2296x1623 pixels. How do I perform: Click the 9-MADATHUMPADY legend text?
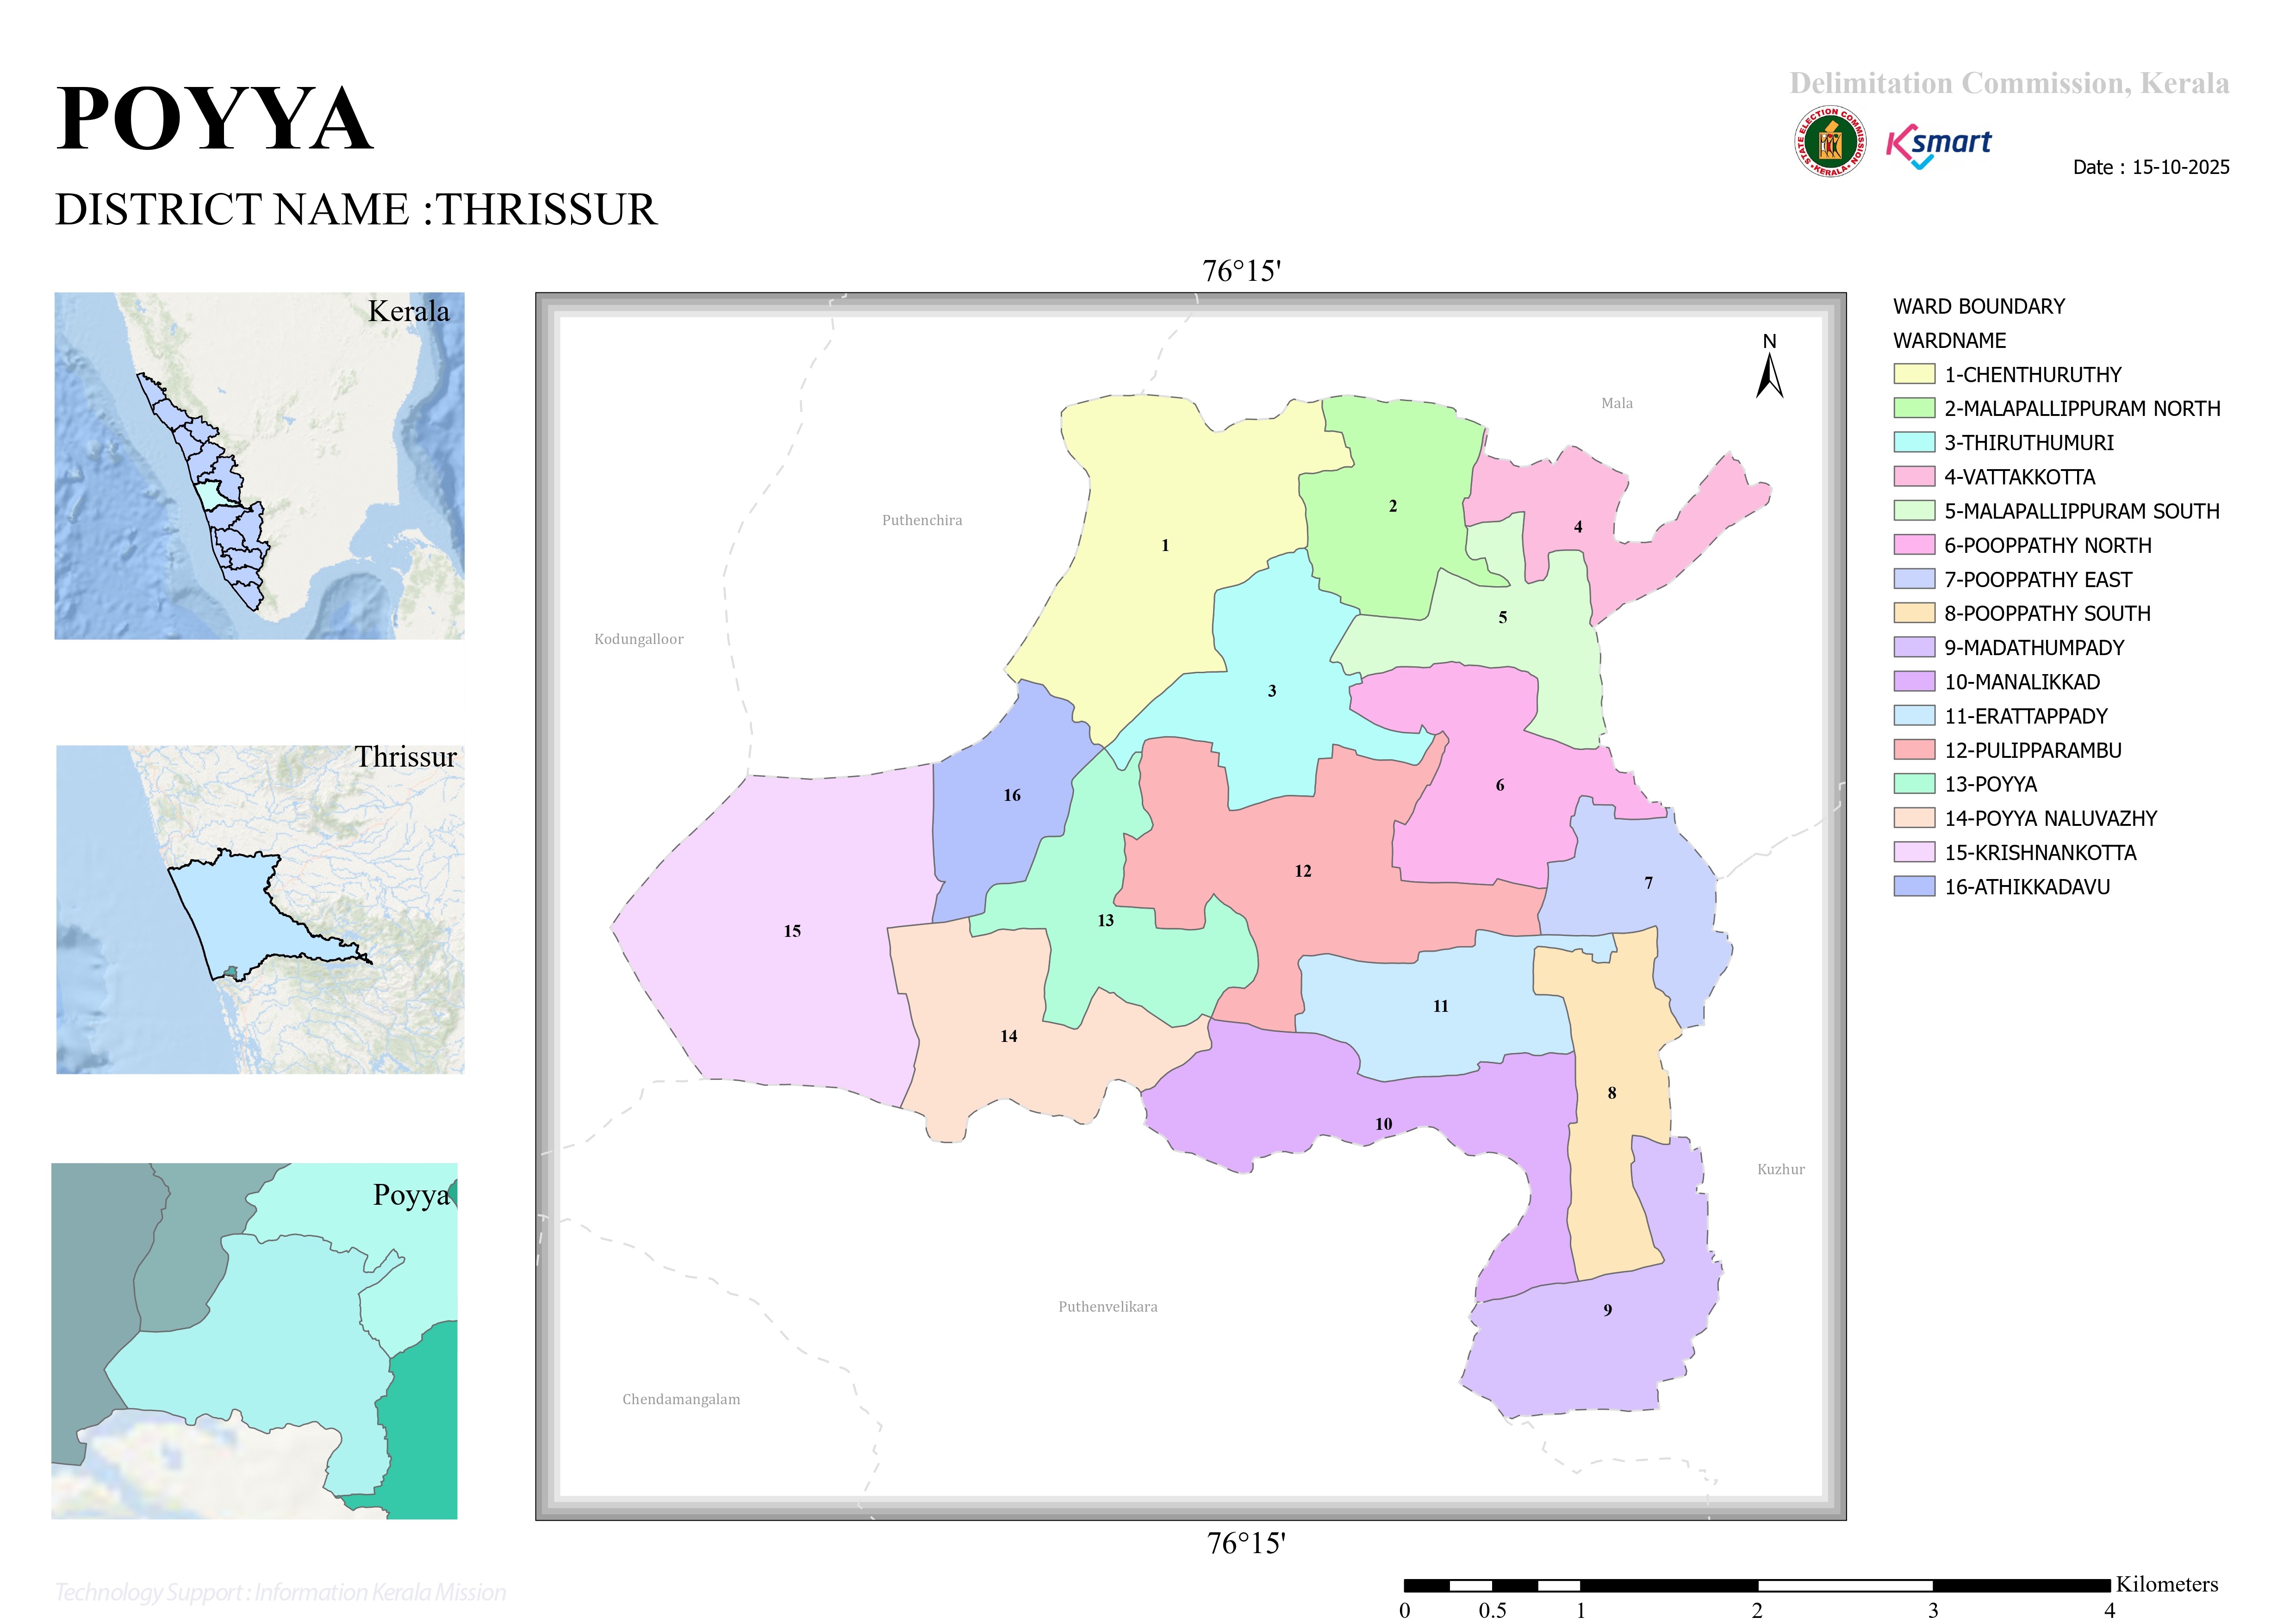pos(2034,648)
